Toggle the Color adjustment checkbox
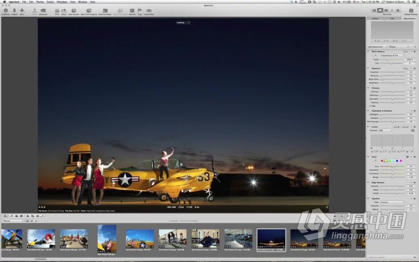The height and width of the screenshot is (262, 419). point(370,157)
